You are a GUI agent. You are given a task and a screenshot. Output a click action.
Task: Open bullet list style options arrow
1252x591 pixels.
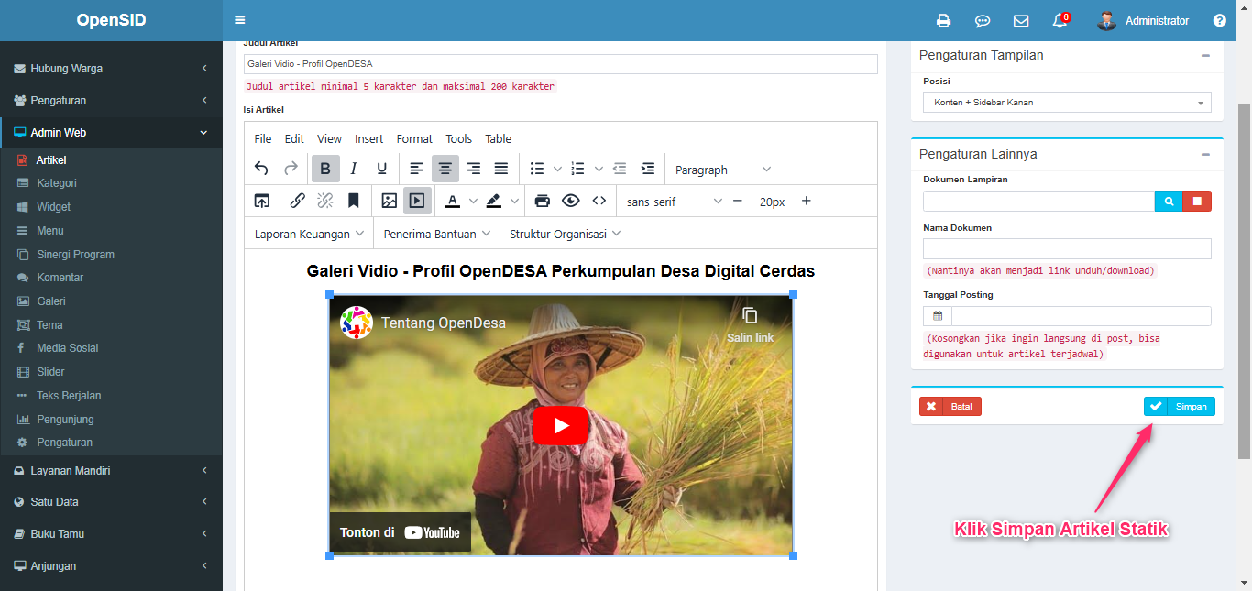pyautogui.click(x=557, y=169)
